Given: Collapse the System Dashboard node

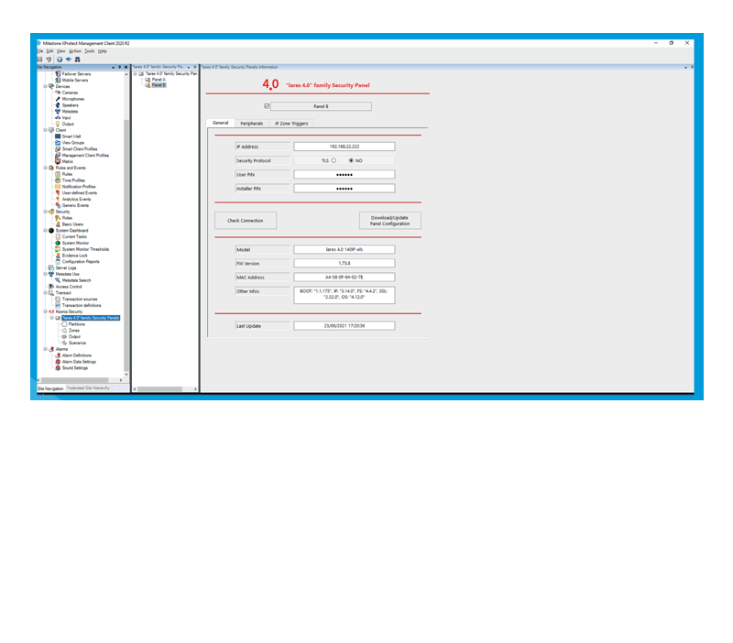Looking at the screenshot, I should (x=45, y=231).
